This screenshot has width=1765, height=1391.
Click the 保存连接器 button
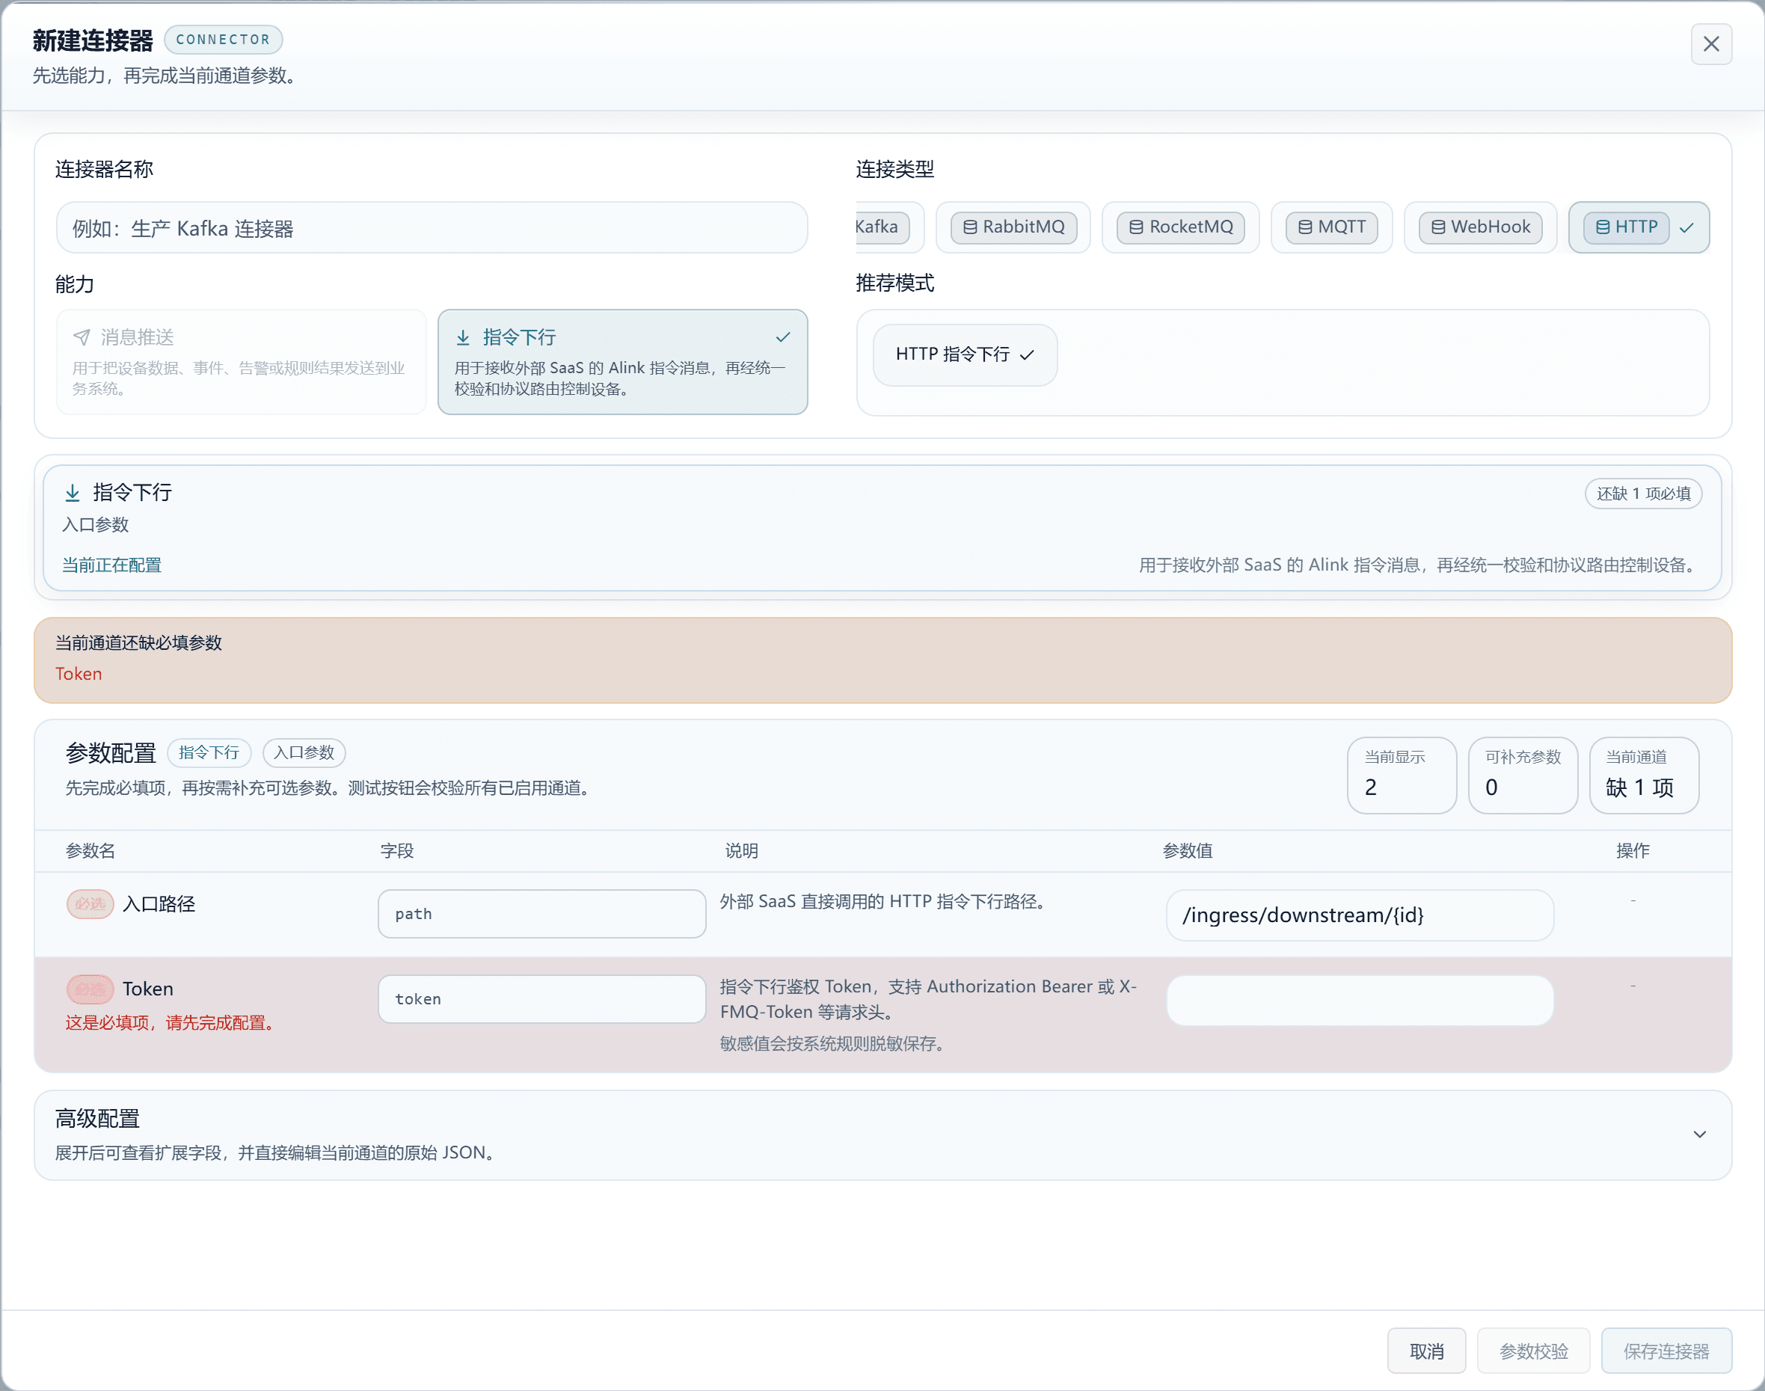pyautogui.click(x=1666, y=1351)
